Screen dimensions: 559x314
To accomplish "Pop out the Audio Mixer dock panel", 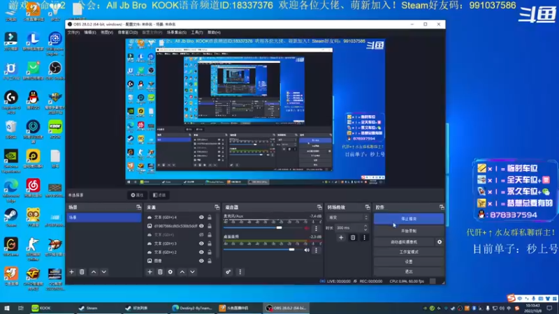I will click(x=319, y=207).
